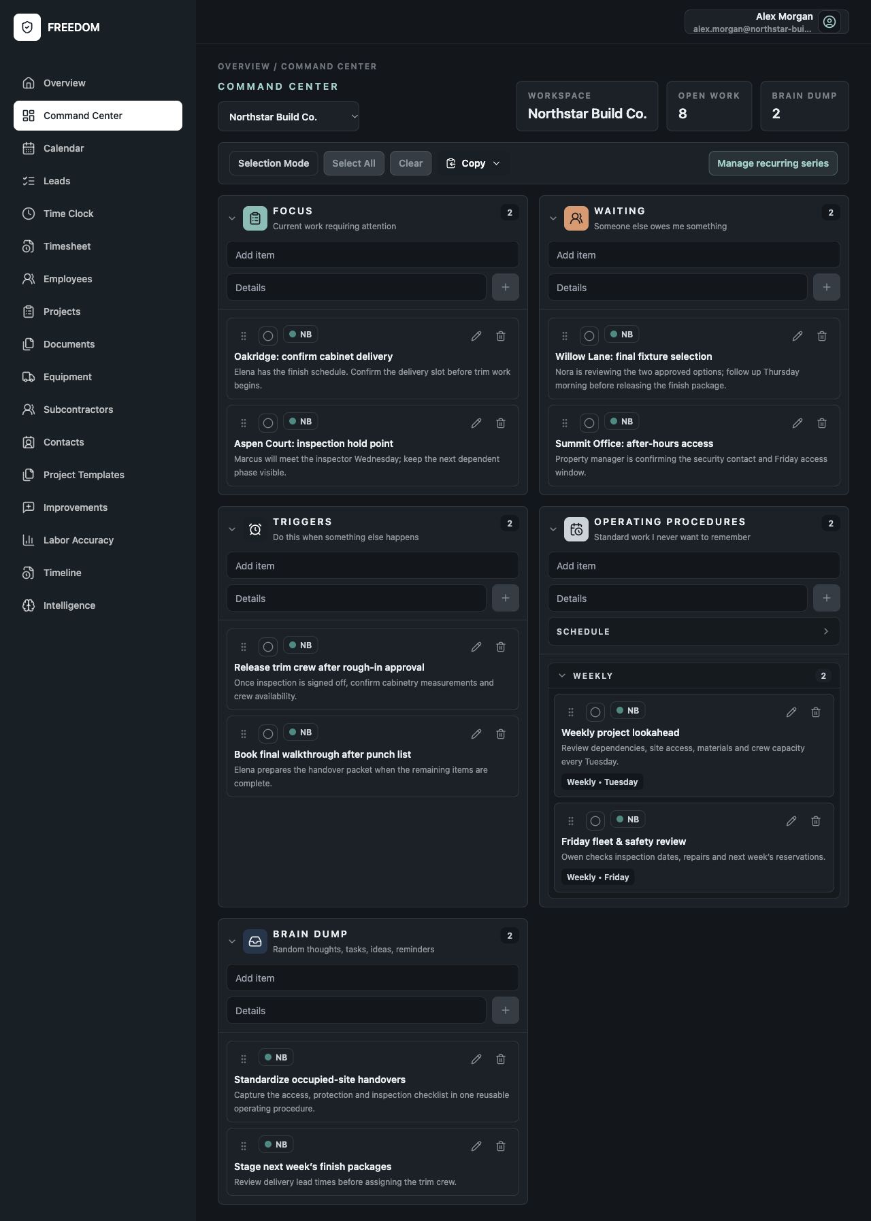Click the user profile avatar icon
The width and height of the screenshot is (871, 1221).
coord(829,22)
